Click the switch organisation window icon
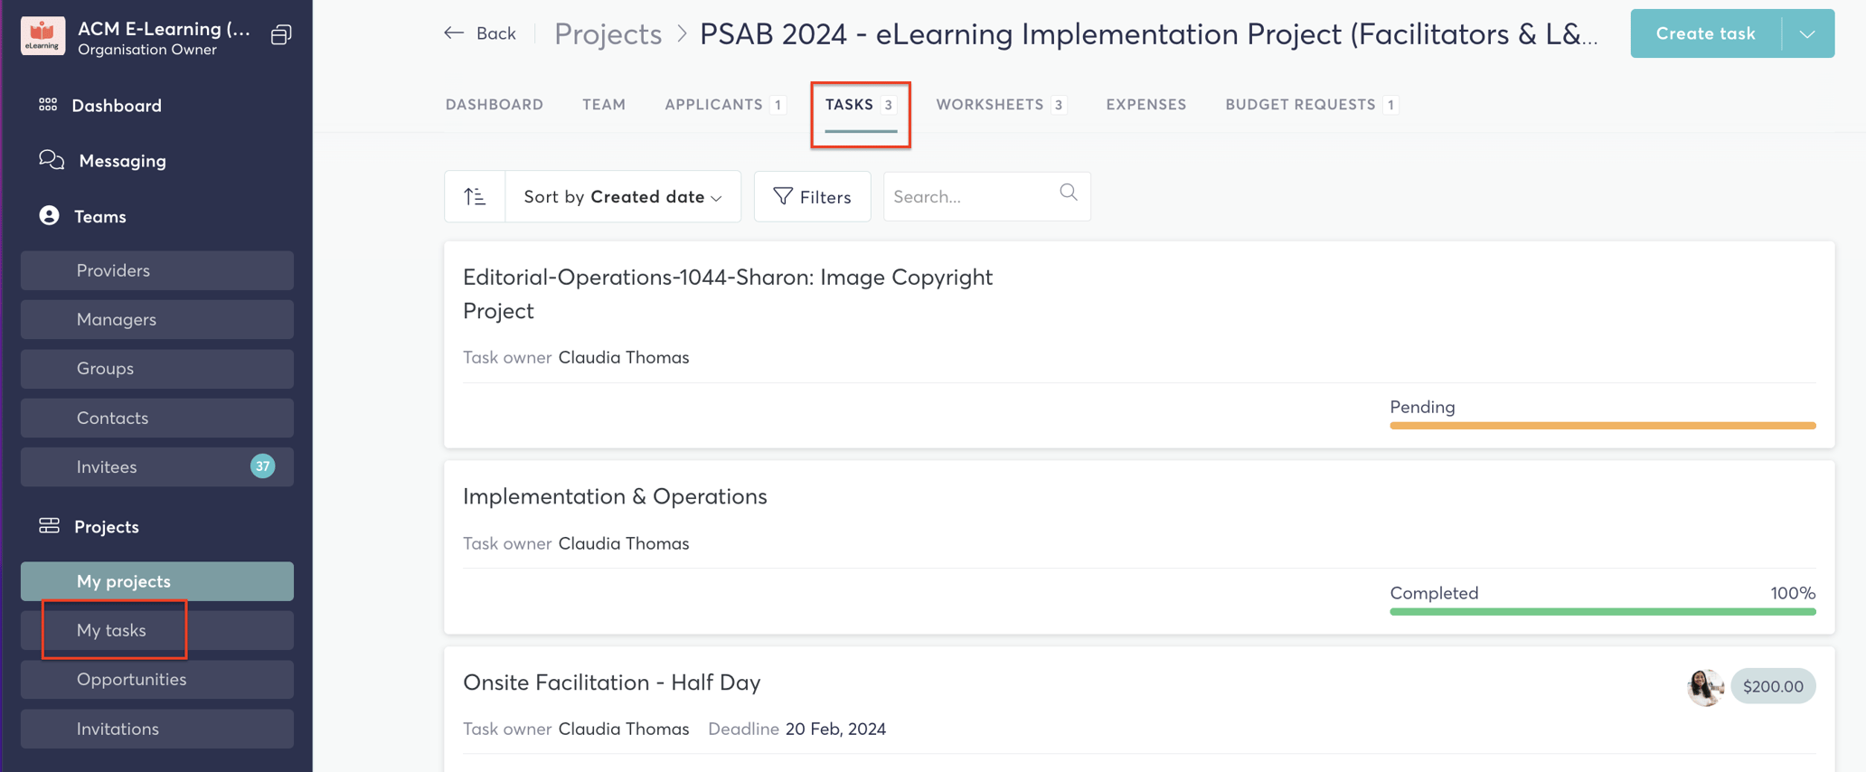Viewport: 1866px width, 772px height. pos(281,34)
